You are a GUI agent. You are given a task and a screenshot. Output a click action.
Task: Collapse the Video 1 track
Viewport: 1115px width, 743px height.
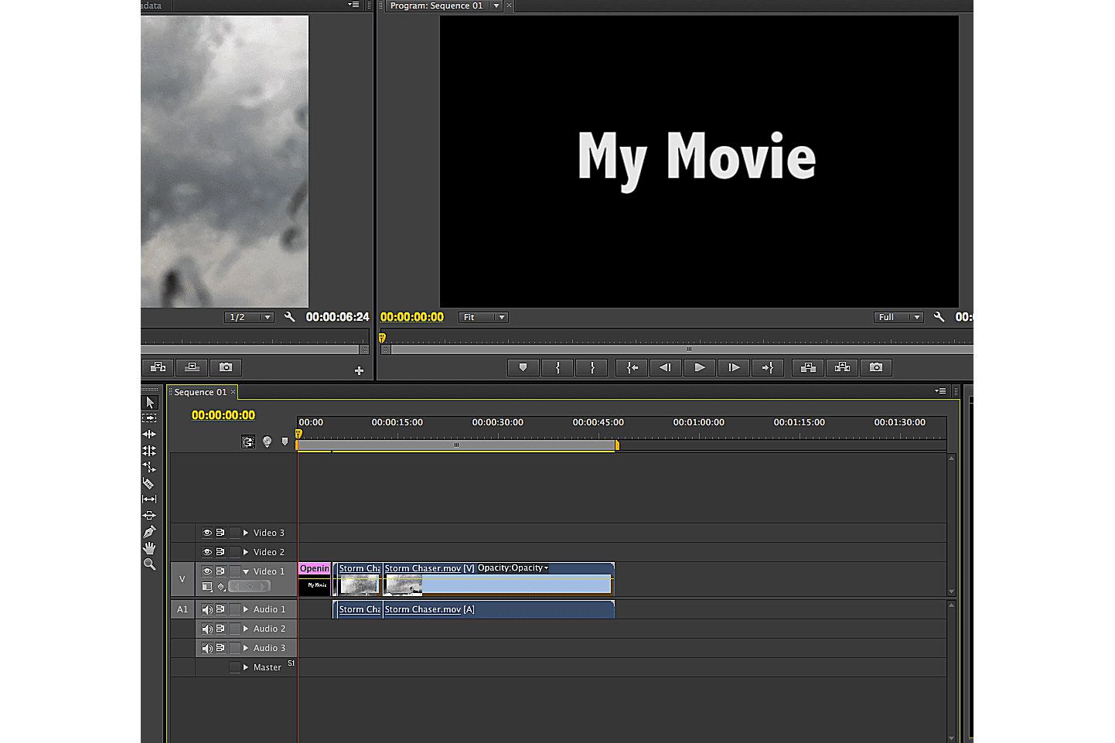(246, 571)
